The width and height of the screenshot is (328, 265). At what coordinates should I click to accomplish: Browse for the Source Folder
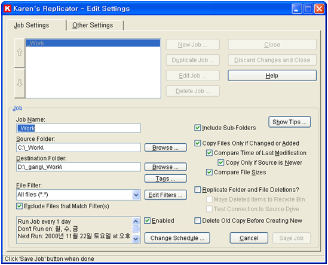[x=165, y=147]
